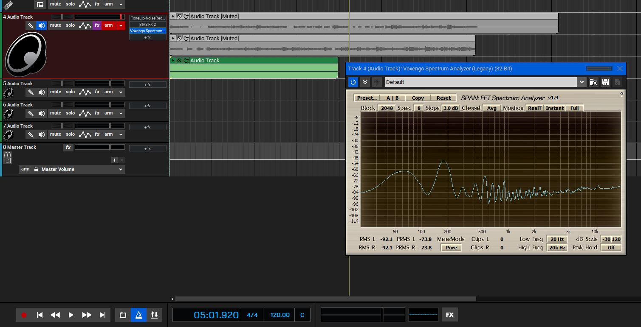Toggle blue monitor speaker on track 4
This screenshot has height=327, width=641.
[42, 25]
